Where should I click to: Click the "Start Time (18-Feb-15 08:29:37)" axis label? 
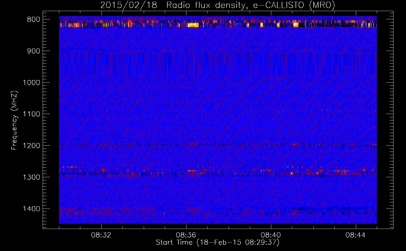tap(218, 242)
